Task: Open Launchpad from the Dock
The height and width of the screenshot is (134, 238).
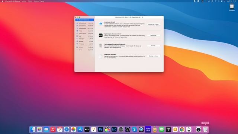Action: coord(39,130)
